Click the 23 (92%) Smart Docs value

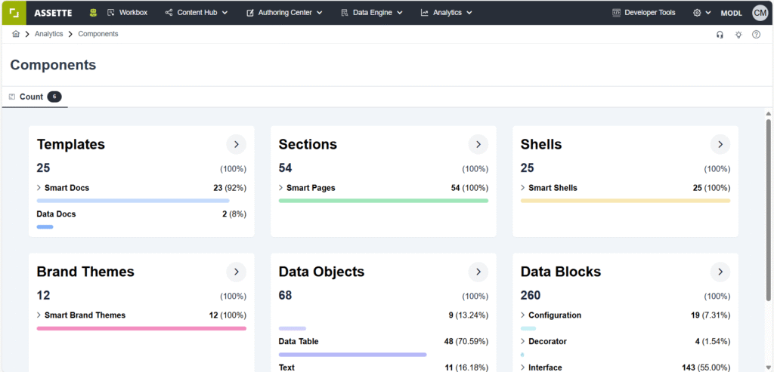tap(230, 188)
